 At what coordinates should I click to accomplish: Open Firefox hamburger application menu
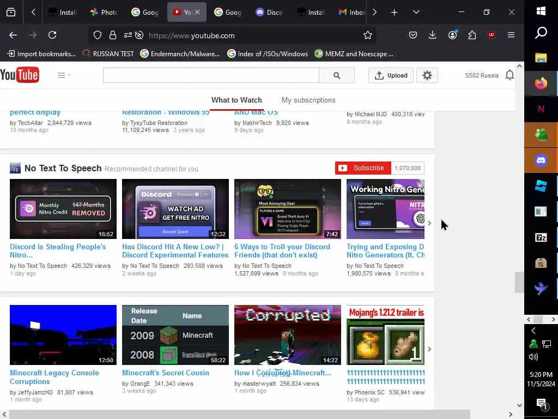511,35
